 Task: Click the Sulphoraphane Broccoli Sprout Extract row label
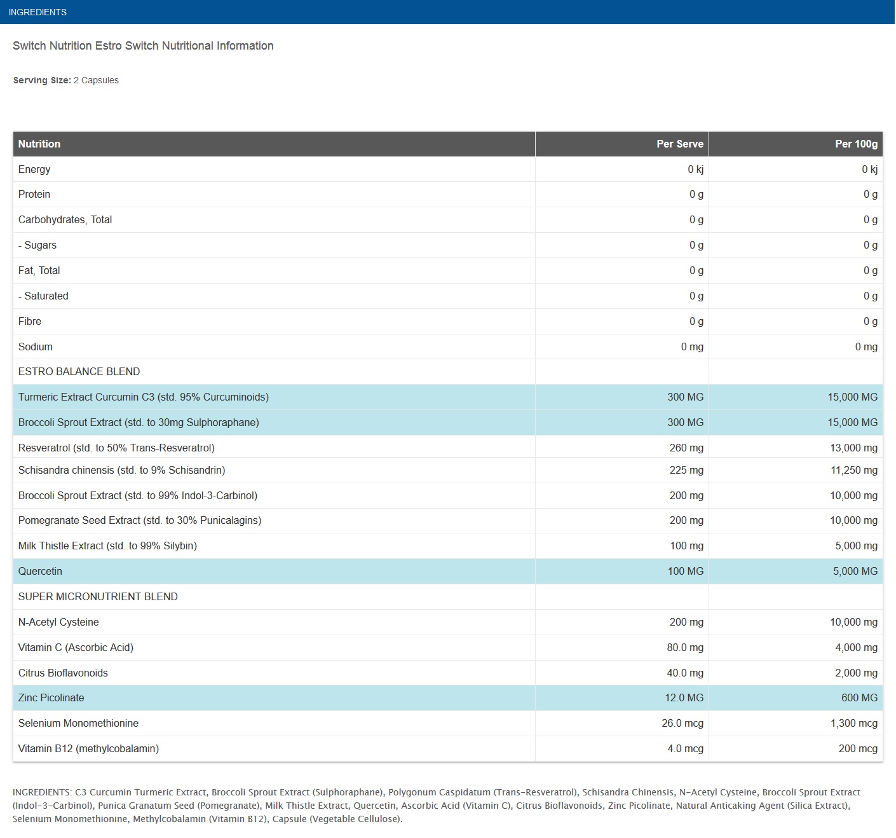(139, 423)
